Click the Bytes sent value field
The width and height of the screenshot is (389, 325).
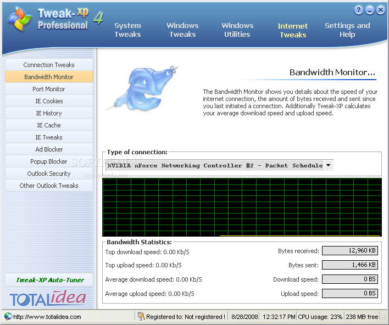pyautogui.click(x=350, y=265)
